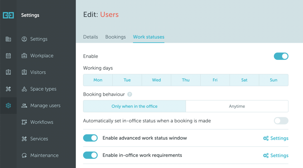Image resolution: width=303 pixels, height=168 pixels.
Task: Click the Working days label
Action: (98, 68)
